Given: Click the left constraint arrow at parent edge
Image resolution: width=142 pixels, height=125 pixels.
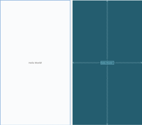Looking at the screenshot, I should [x=73, y=63].
